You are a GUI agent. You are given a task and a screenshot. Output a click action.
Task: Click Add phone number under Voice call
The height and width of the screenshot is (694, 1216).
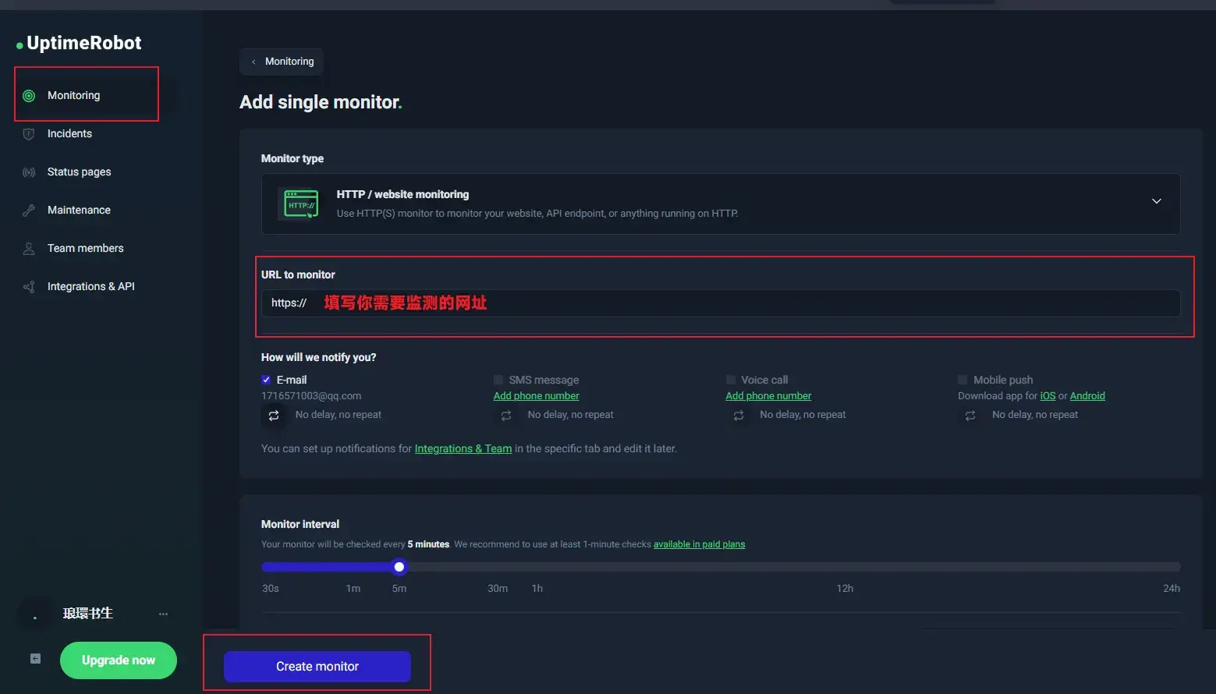click(x=768, y=396)
